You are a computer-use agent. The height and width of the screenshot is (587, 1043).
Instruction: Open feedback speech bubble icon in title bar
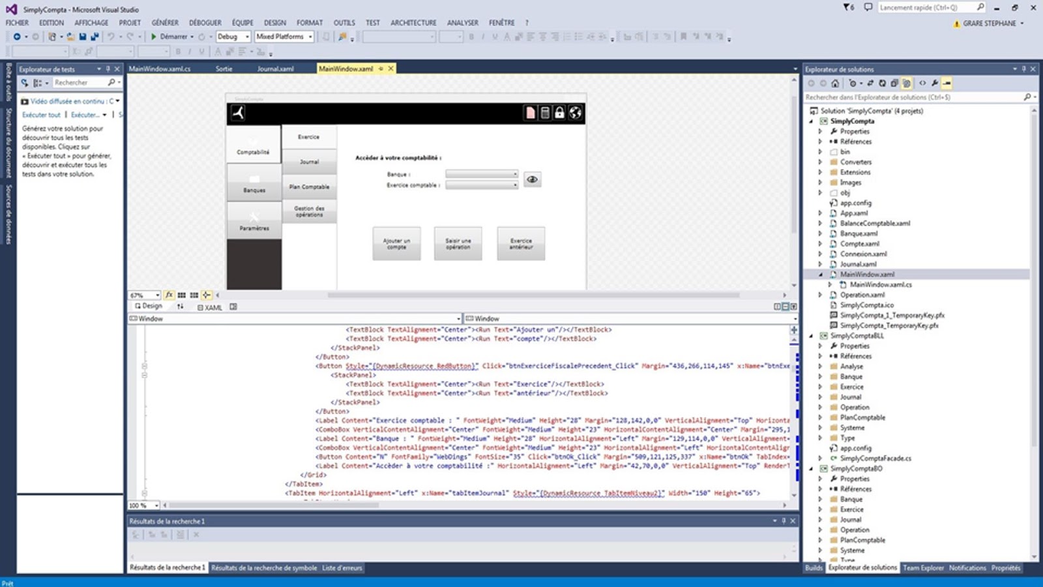click(868, 7)
